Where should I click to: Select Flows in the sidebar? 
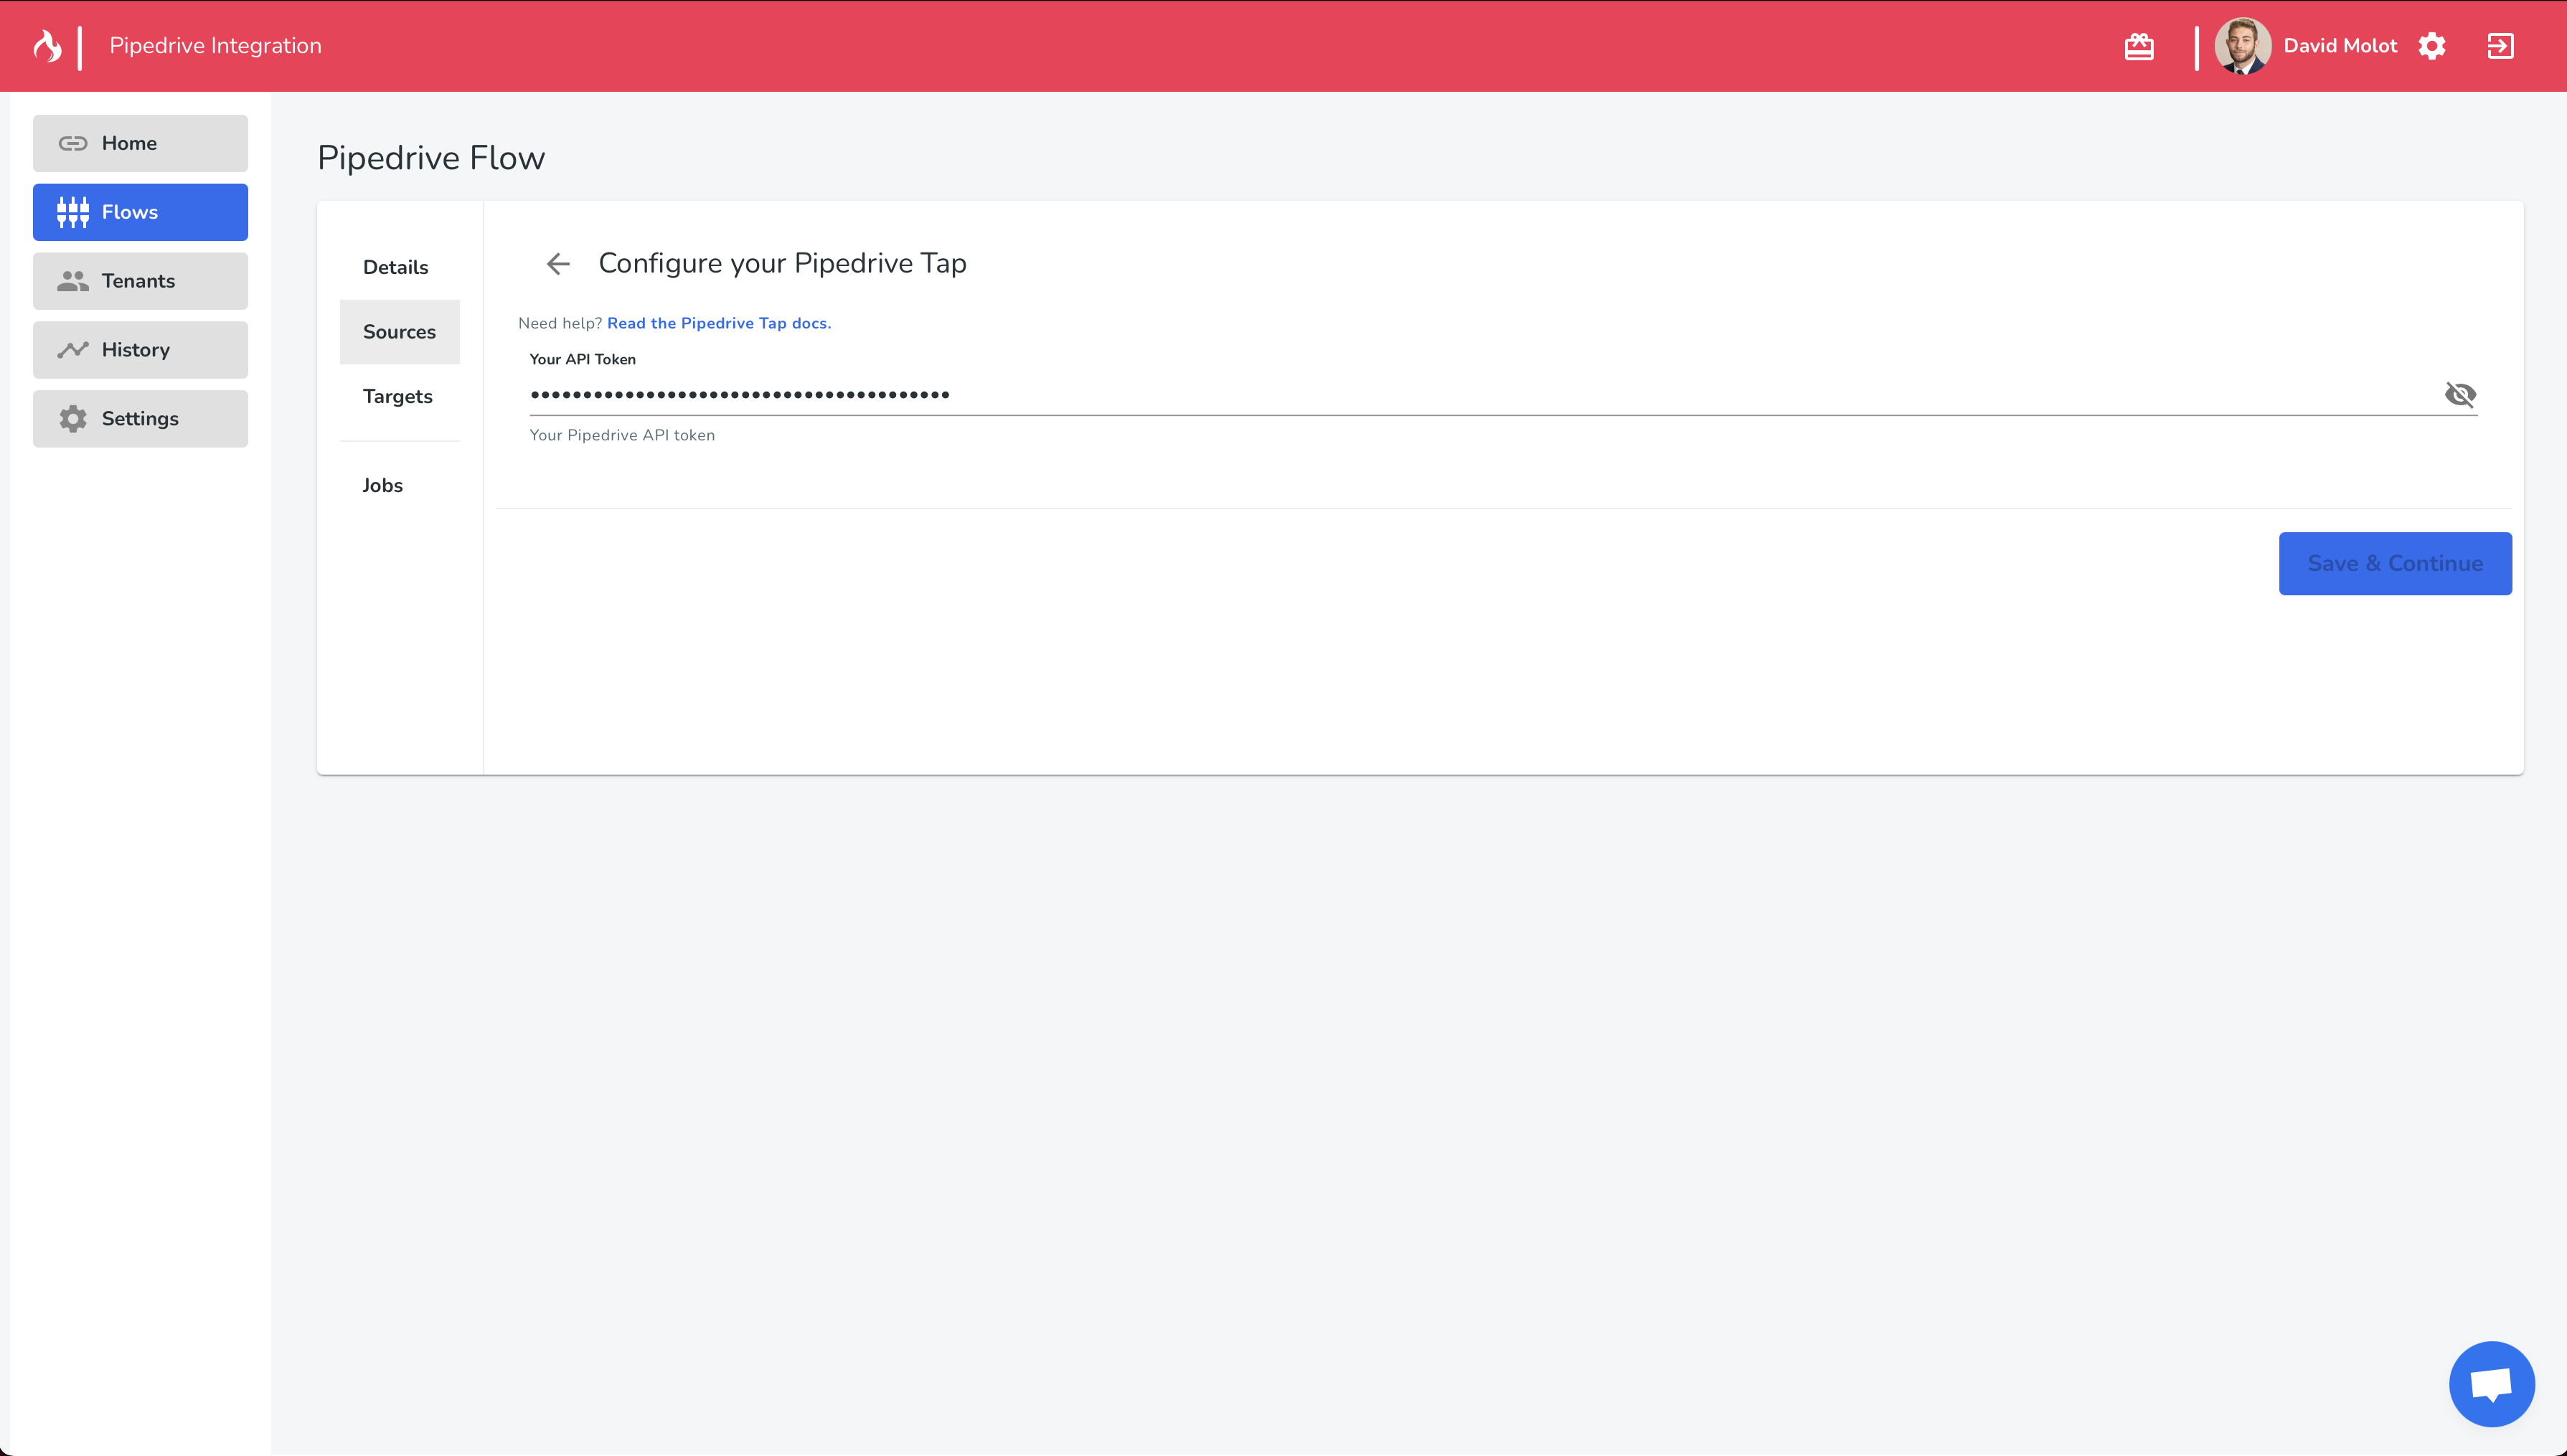point(140,212)
